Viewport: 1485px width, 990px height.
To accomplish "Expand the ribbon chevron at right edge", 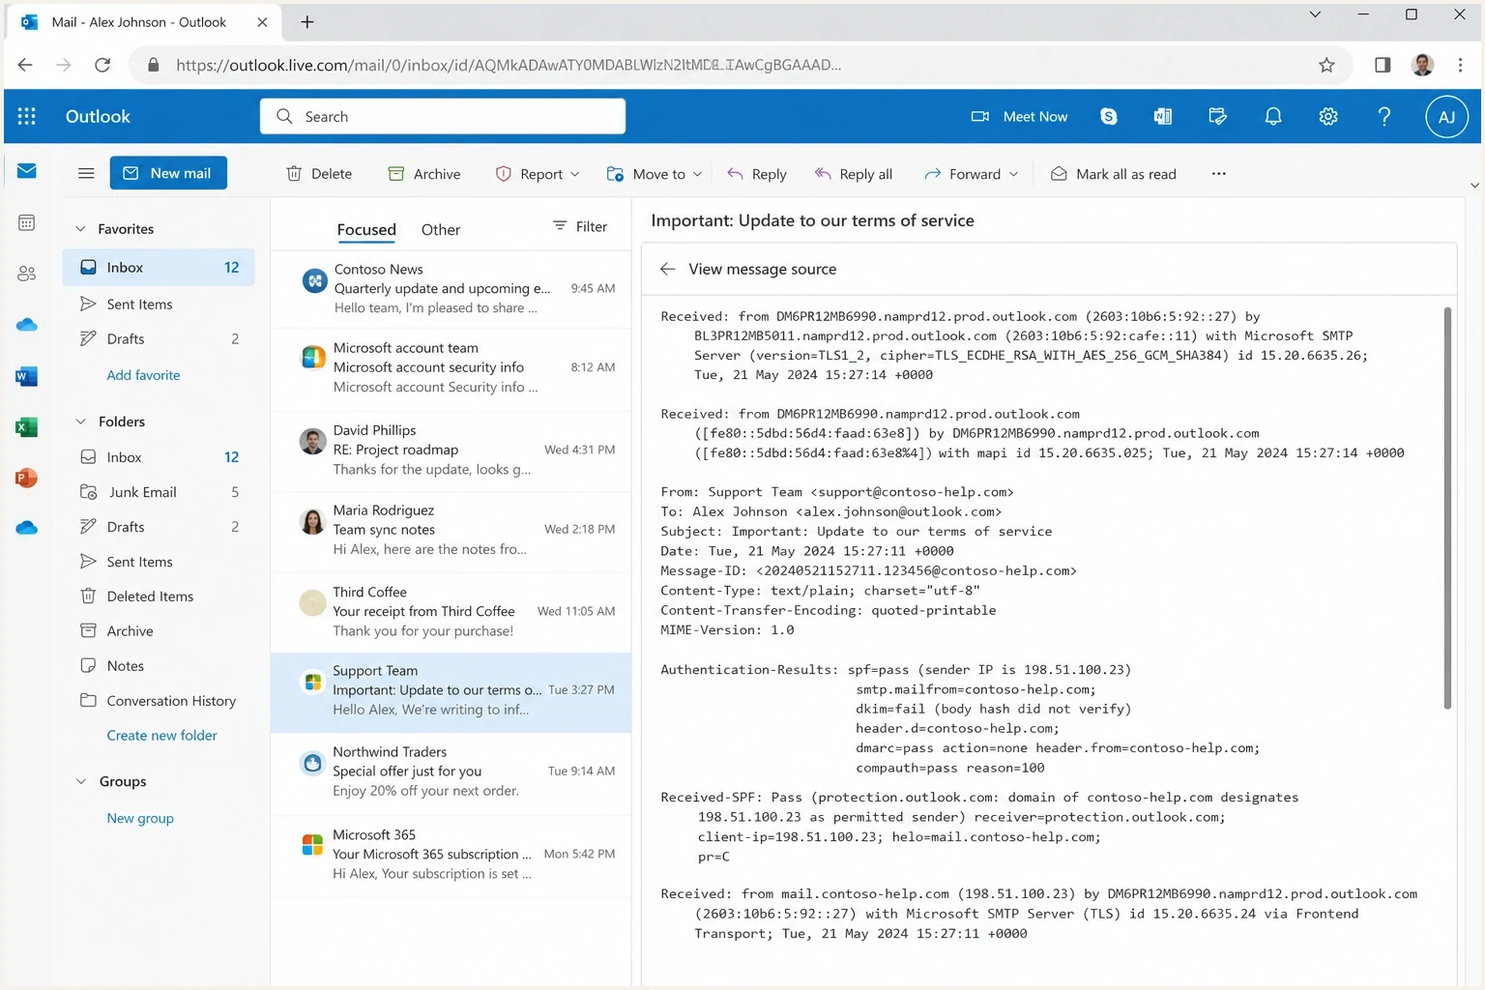I will click(x=1474, y=185).
